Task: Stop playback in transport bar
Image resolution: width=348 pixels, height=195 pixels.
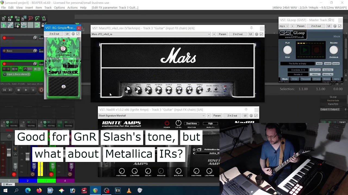Action: tap(18, 90)
